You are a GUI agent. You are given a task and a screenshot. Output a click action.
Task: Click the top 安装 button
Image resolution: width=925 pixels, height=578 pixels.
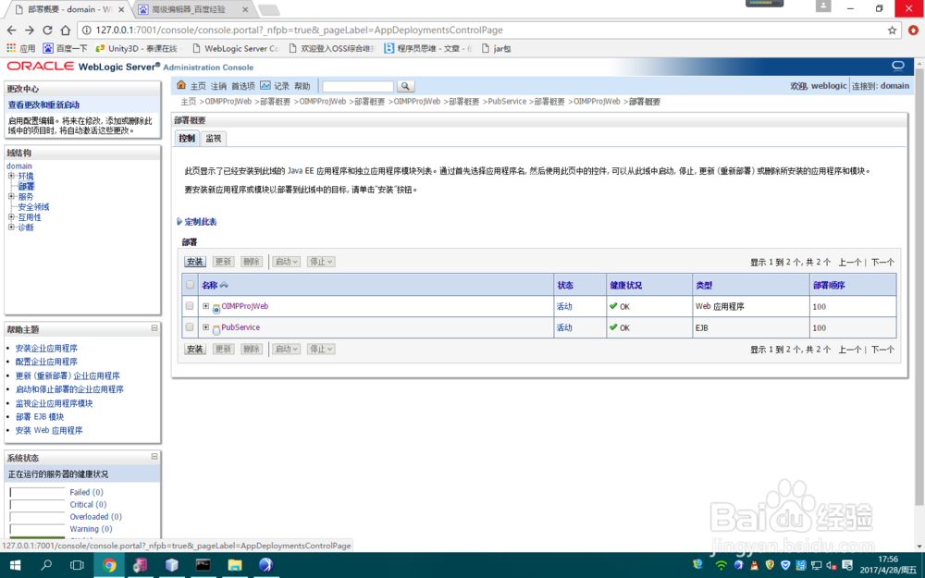194,262
